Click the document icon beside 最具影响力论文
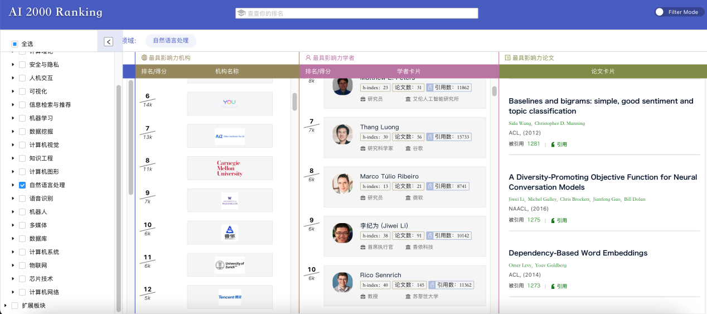Image resolution: width=707 pixels, height=314 pixels. click(x=507, y=57)
